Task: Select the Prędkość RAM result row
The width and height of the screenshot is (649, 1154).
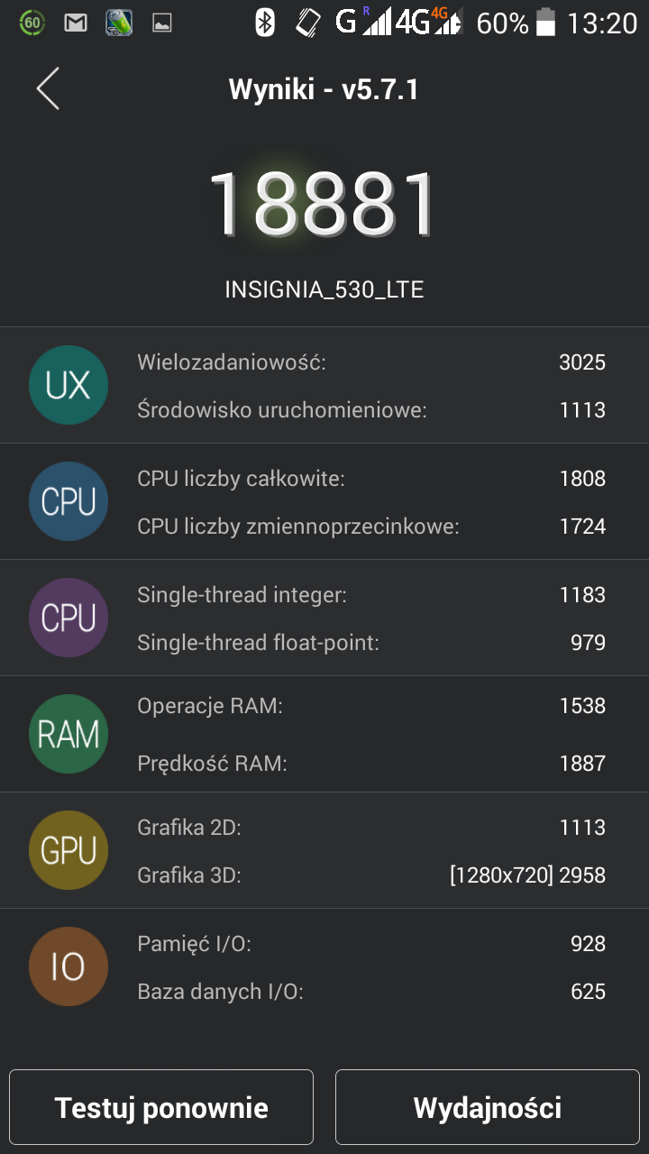Action: (x=371, y=764)
